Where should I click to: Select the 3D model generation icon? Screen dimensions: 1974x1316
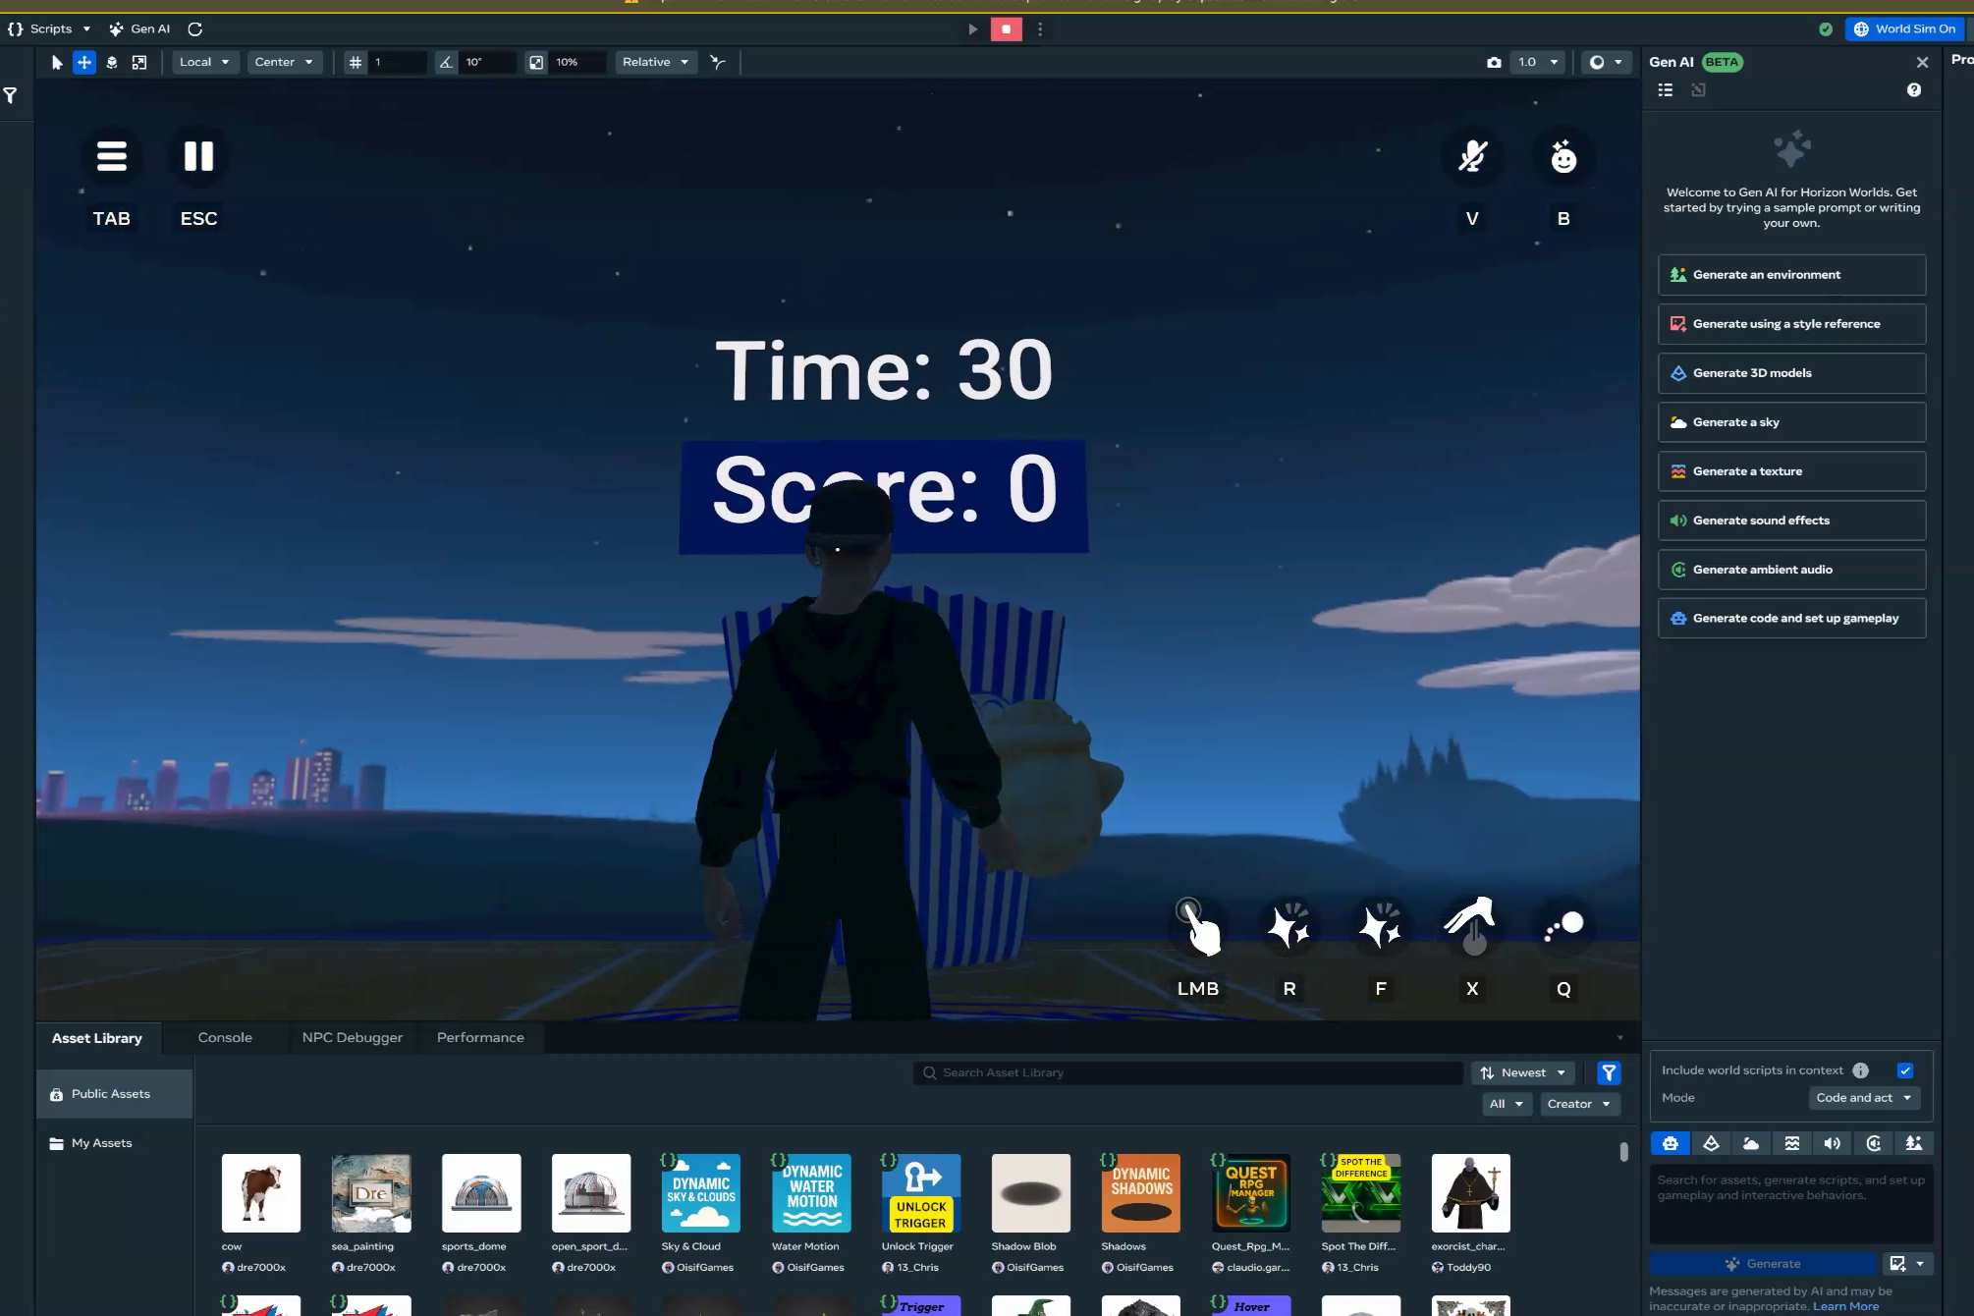(1711, 1143)
